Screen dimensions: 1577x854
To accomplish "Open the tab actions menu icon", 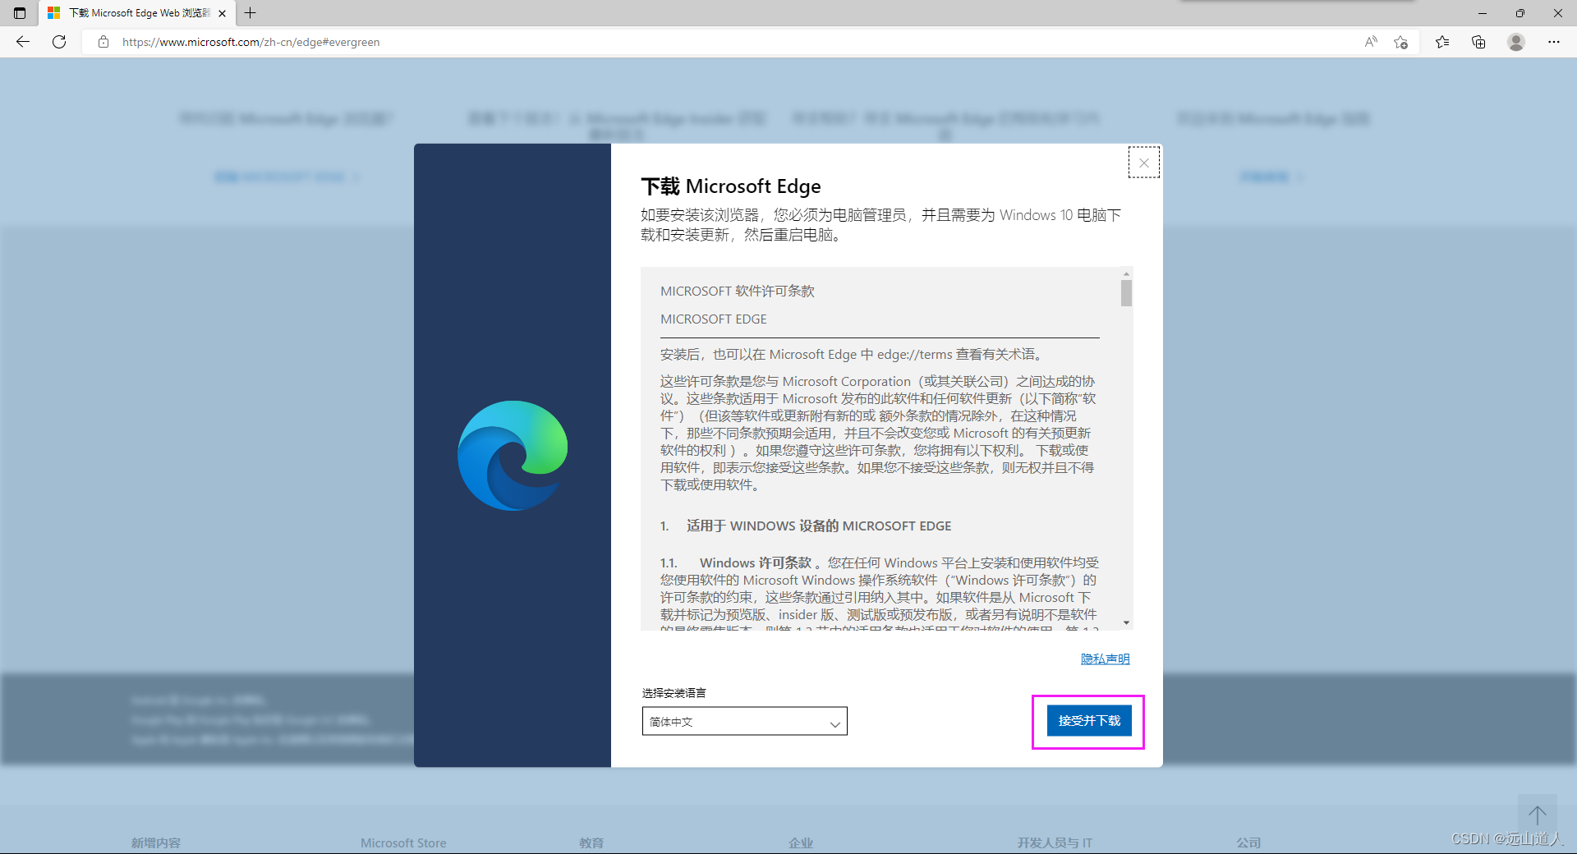I will 20,13.
